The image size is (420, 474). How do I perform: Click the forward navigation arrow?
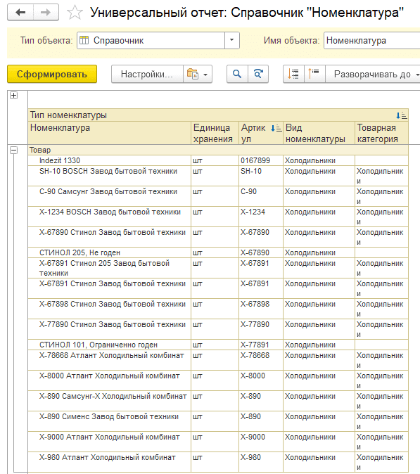click(46, 13)
